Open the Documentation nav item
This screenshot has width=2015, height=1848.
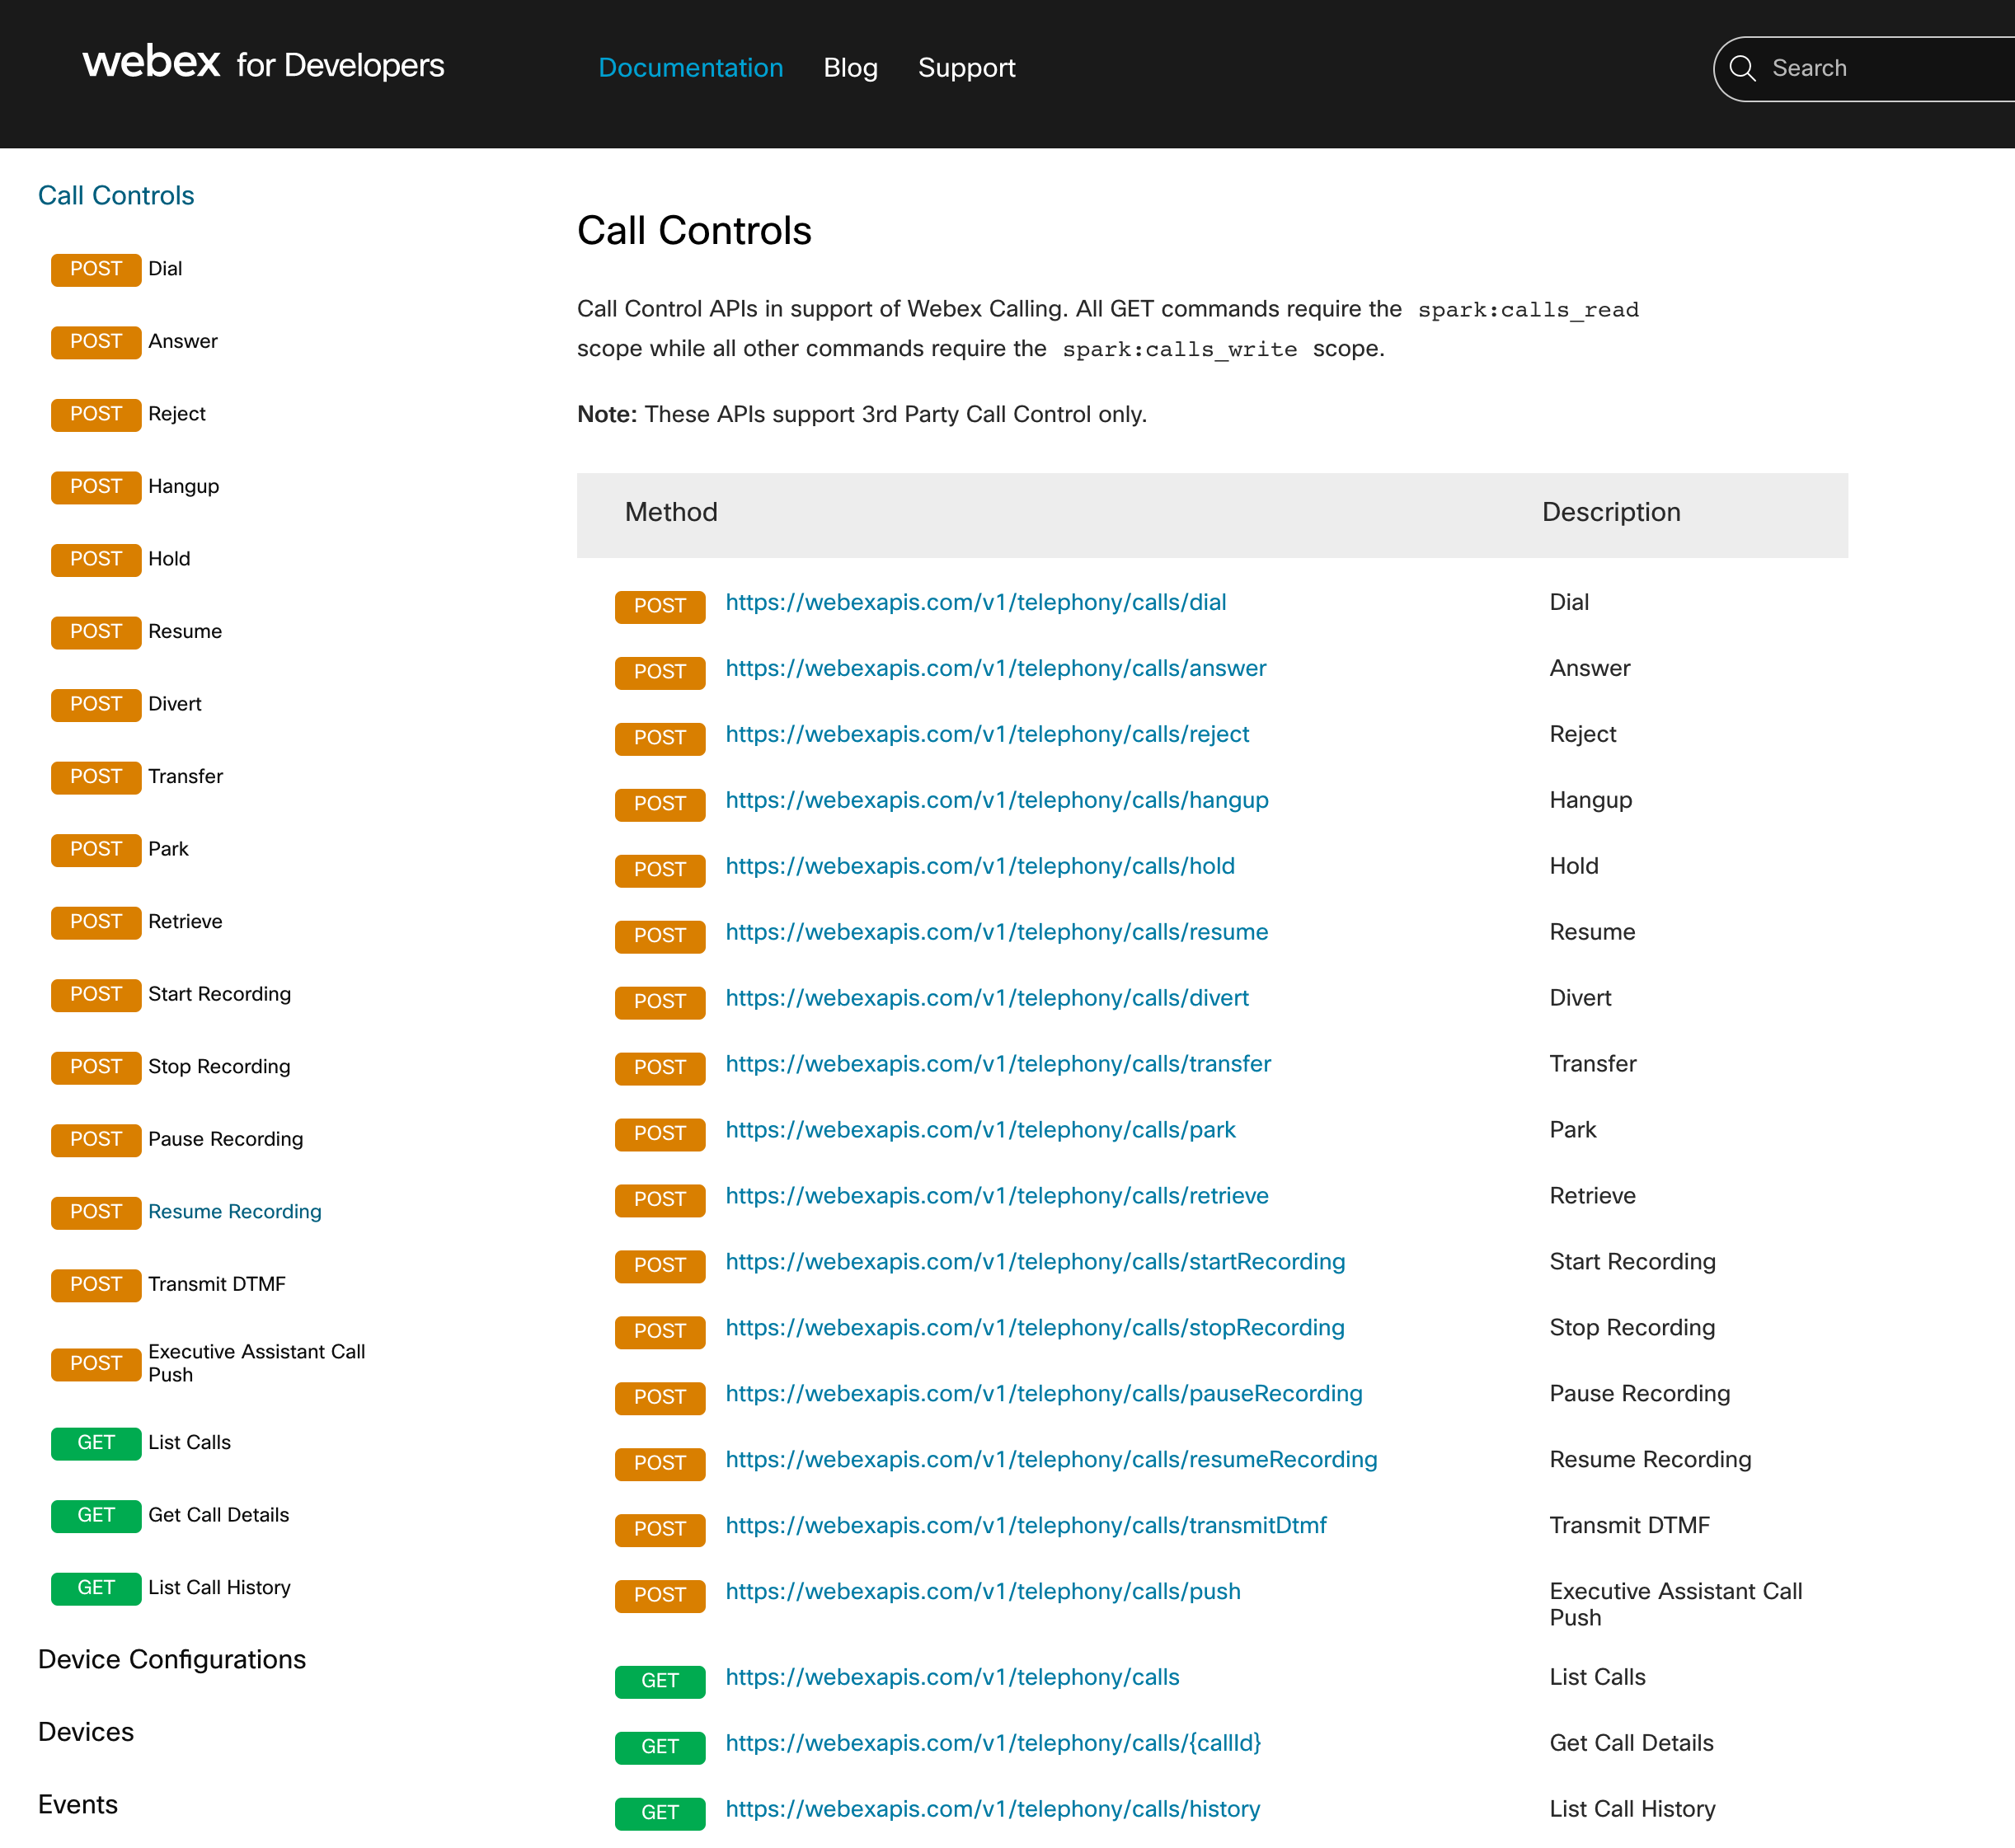[x=690, y=68]
